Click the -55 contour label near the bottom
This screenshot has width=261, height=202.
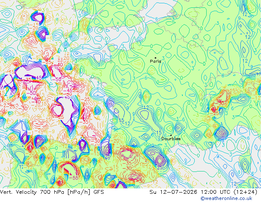[74, 178]
